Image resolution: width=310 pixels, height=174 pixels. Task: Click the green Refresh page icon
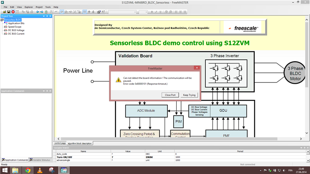[46, 12]
